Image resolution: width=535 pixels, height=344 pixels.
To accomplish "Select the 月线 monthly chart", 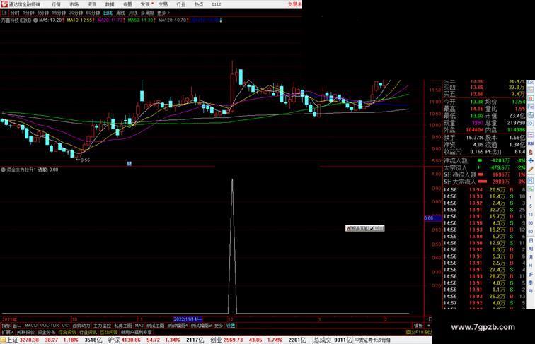I will [x=133, y=13].
